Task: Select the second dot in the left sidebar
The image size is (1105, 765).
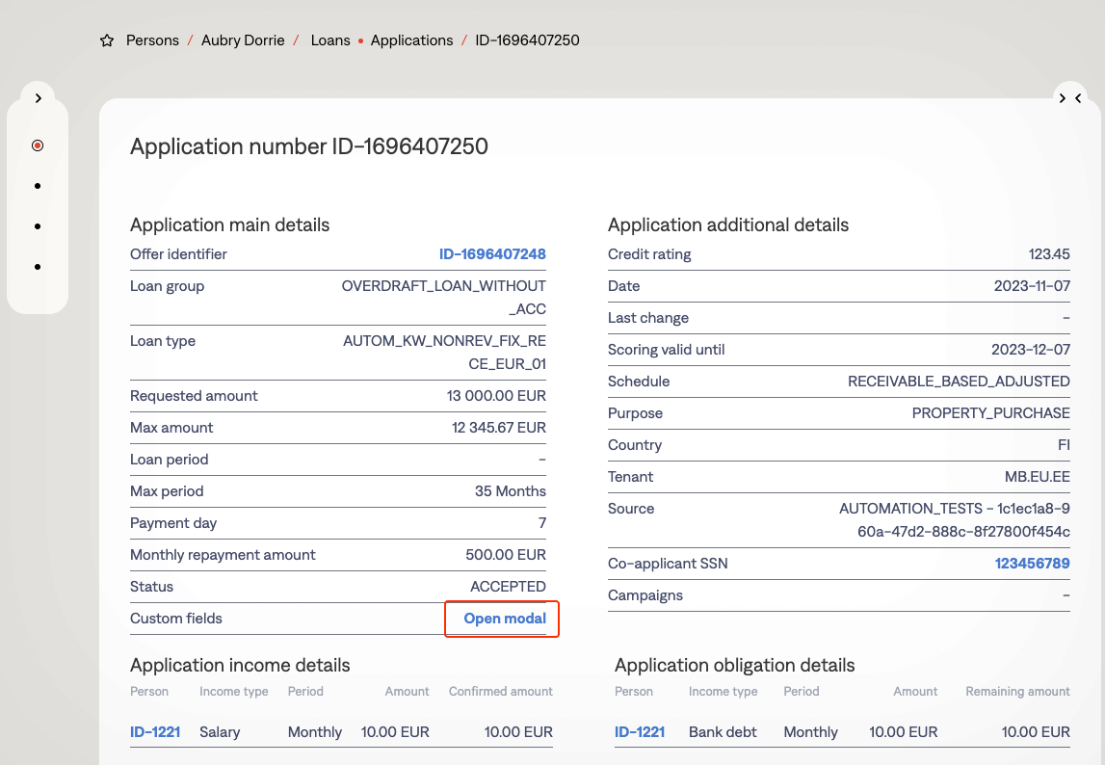Action: (x=38, y=186)
